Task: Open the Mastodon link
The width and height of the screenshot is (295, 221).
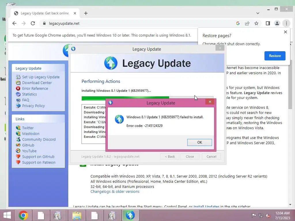Action: click(31, 134)
